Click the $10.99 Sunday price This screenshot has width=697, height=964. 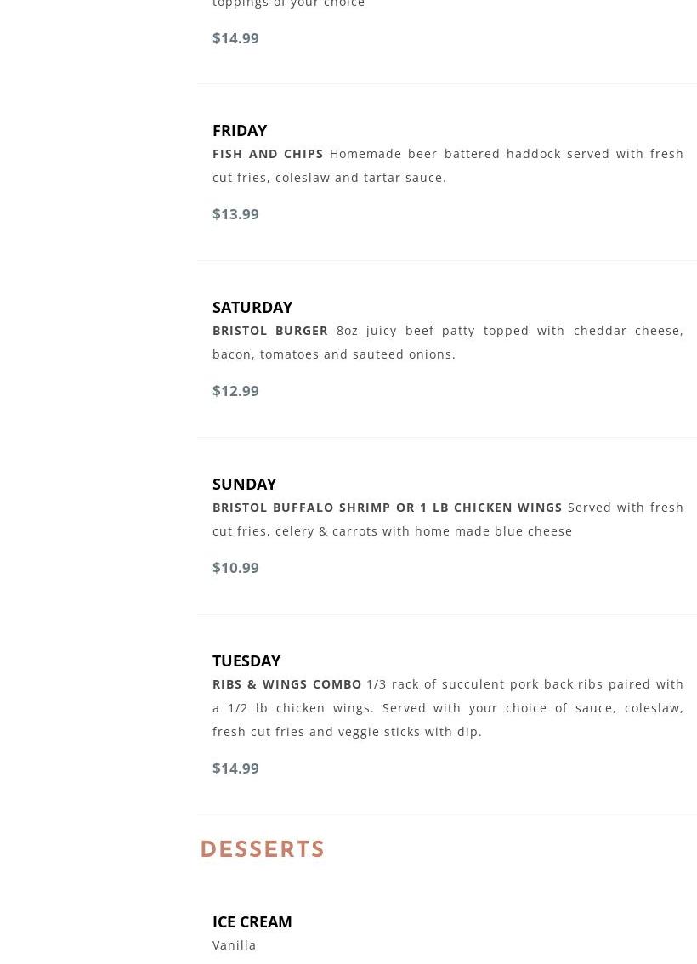[x=235, y=568]
